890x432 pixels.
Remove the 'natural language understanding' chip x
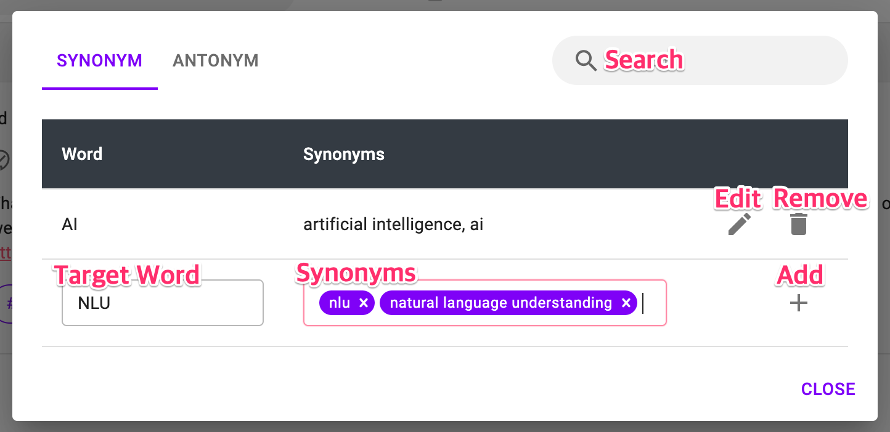(x=626, y=303)
